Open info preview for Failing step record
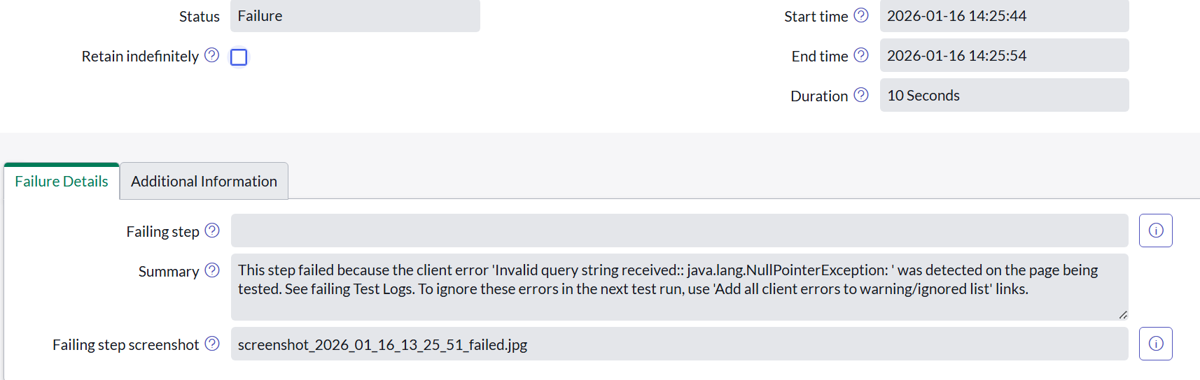The height and width of the screenshot is (380, 1200). 1155,231
